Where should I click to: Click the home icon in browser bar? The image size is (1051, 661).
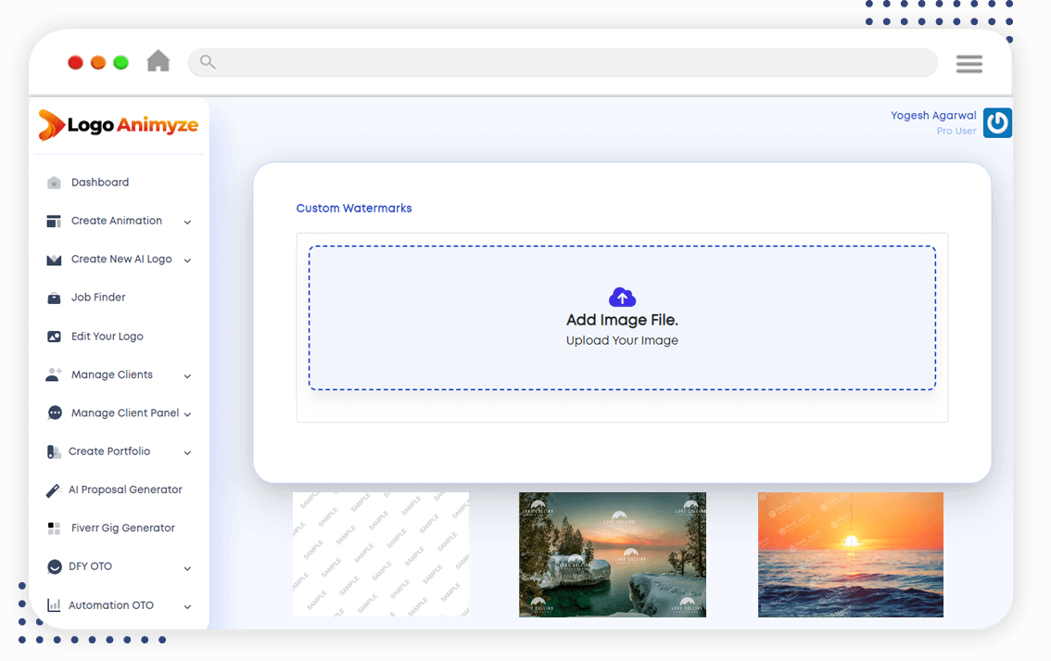click(158, 61)
